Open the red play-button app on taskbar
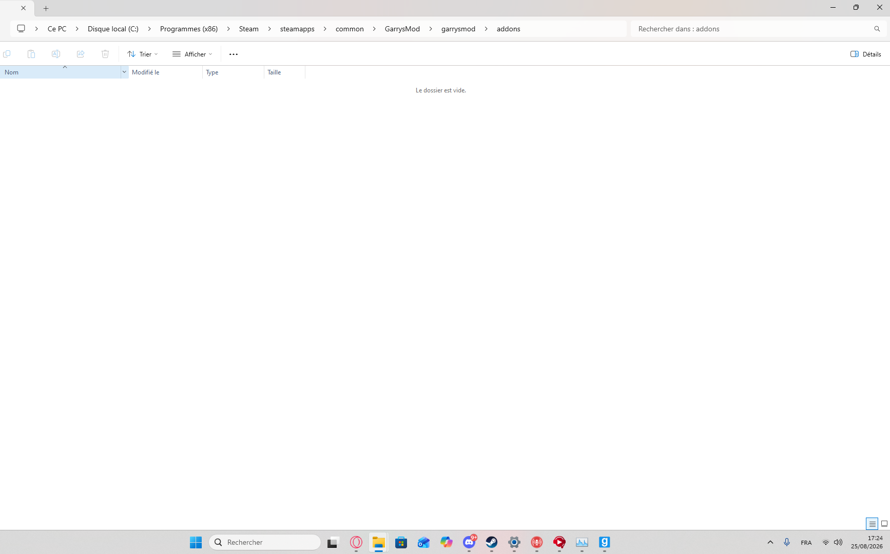The width and height of the screenshot is (890, 554). coord(559,542)
